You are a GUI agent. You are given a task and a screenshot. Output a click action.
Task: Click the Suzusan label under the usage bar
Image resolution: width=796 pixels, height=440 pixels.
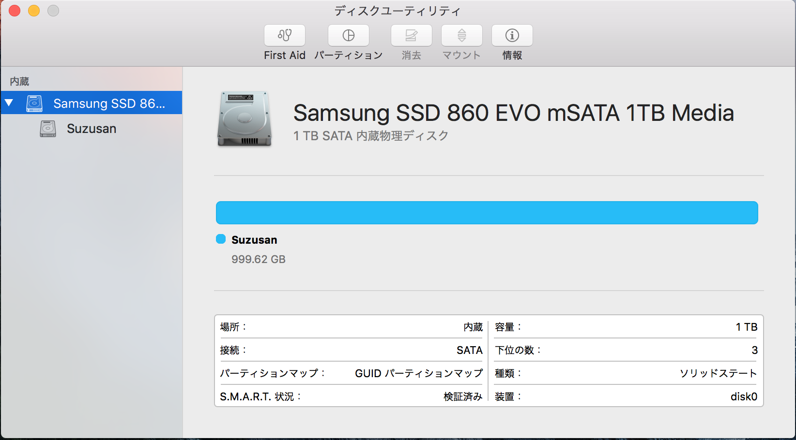[254, 240]
